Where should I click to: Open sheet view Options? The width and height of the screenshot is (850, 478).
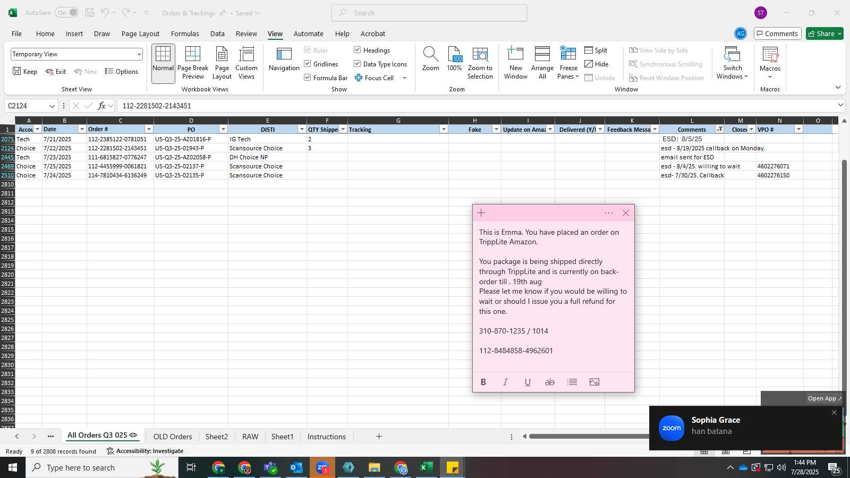[x=122, y=71]
